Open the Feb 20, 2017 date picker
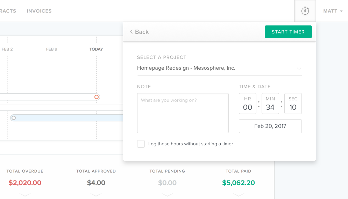Viewport: 348px width, 199px height. click(x=270, y=126)
